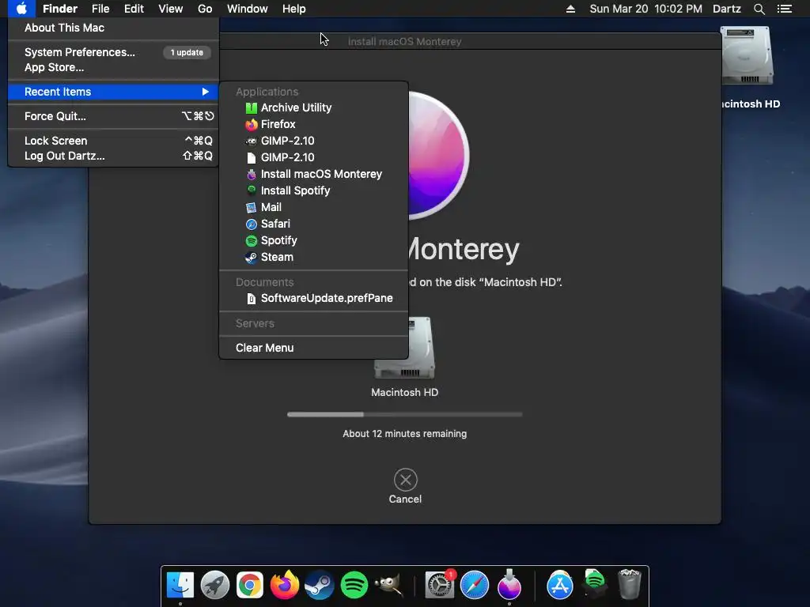This screenshot has height=607, width=810.
Task: Choose App Store… menu entry
Action: (x=113, y=68)
